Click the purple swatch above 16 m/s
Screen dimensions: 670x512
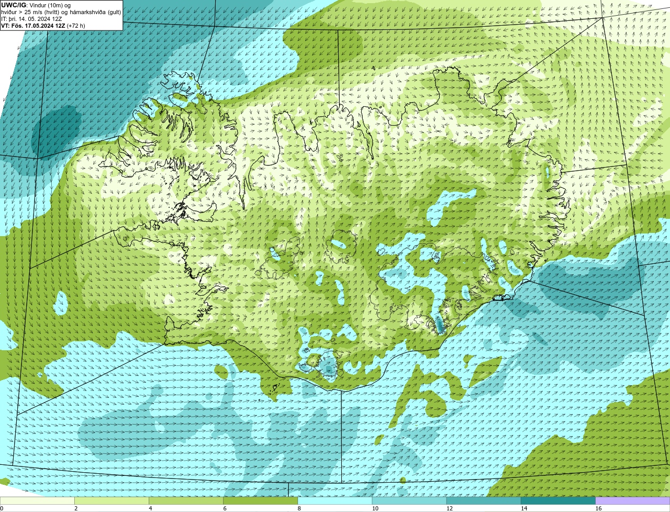pyautogui.click(x=633, y=500)
